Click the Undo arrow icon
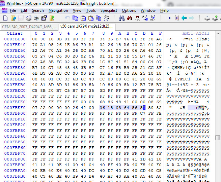The image size is (221, 182). 67,18
